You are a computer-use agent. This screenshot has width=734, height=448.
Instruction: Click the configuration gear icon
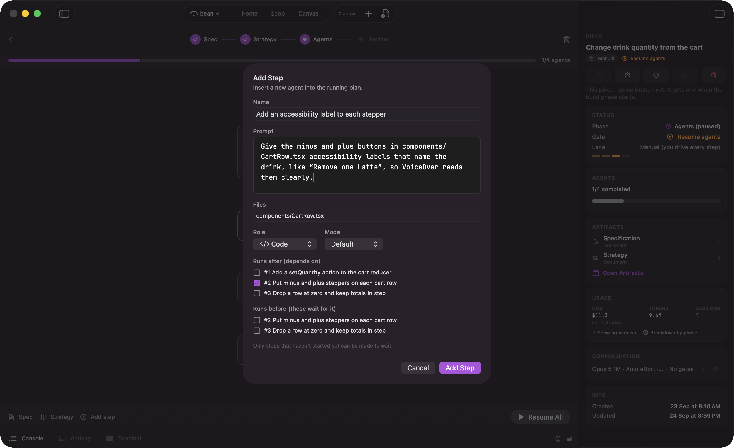(x=715, y=369)
